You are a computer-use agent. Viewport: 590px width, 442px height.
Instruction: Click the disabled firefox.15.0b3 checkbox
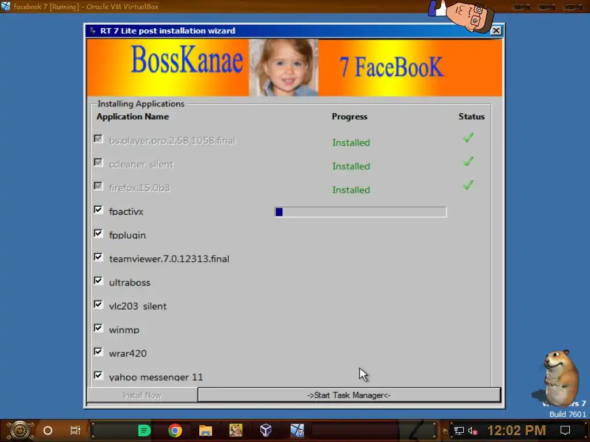click(x=98, y=186)
